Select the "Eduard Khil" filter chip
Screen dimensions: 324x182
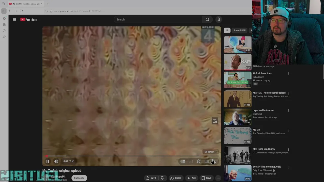click(x=239, y=30)
